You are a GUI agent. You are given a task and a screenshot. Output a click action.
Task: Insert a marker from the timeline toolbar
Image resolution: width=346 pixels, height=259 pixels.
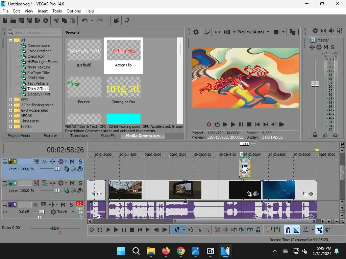tap(269, 230)
